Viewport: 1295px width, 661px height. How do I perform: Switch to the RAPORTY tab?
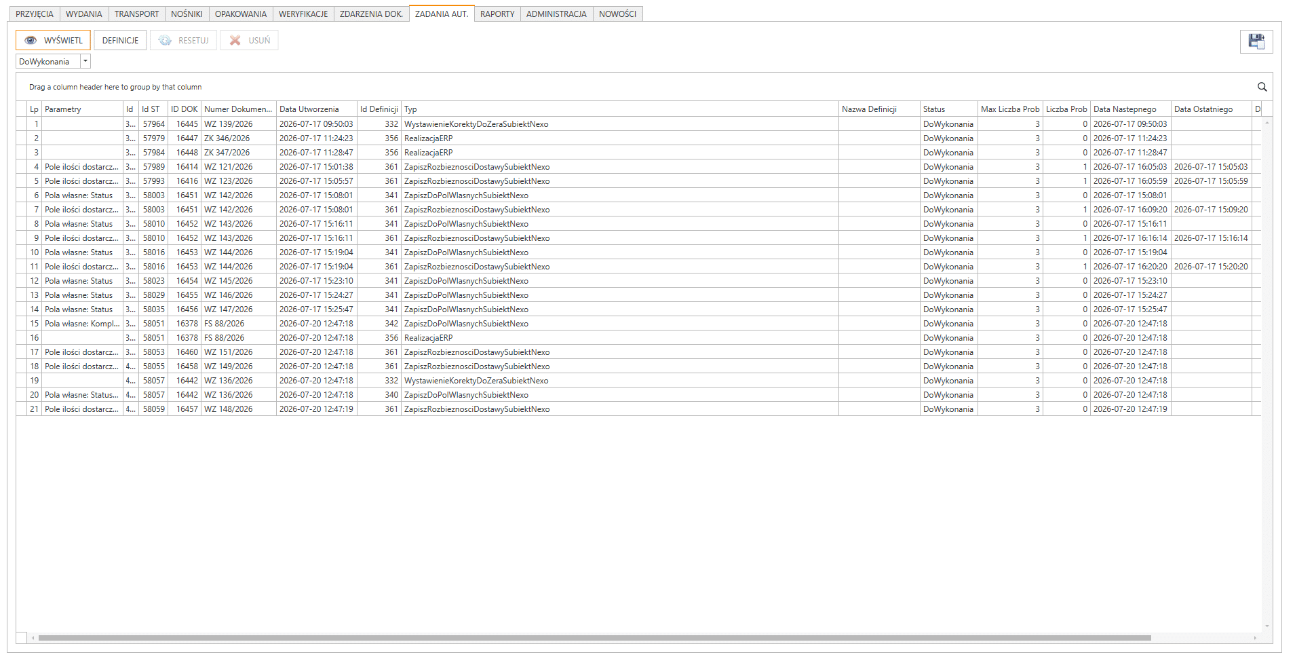pyautogui.click(x=497, y=14)
